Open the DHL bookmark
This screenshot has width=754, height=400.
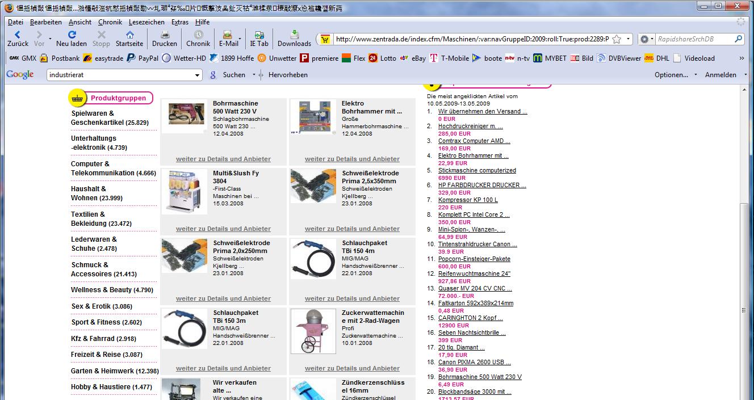click(x=657, y=58)
